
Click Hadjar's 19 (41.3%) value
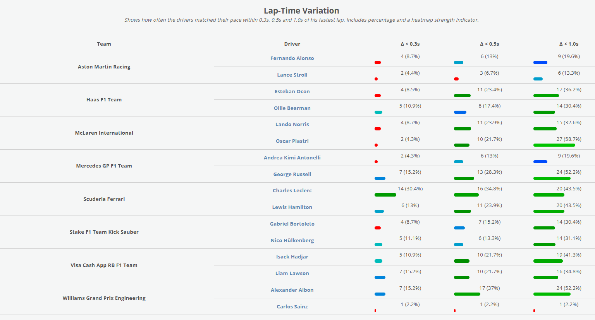pos(569,255)
